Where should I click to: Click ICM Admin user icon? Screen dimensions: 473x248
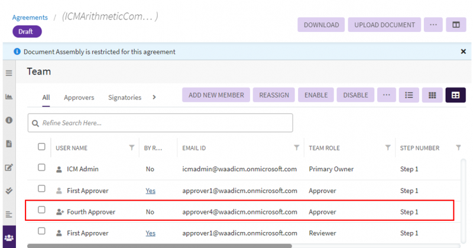[x=59, y=169]
